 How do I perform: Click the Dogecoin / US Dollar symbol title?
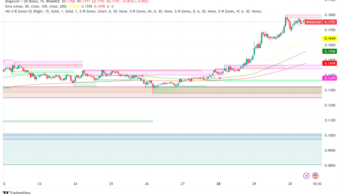pos(32,2)
